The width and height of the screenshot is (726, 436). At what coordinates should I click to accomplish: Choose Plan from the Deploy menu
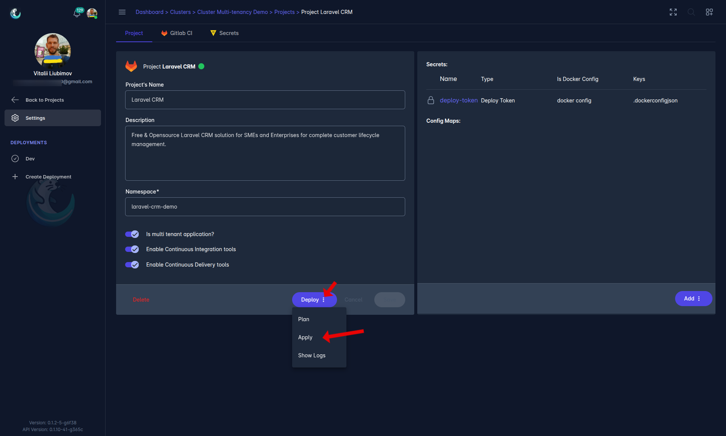(319, 319)
